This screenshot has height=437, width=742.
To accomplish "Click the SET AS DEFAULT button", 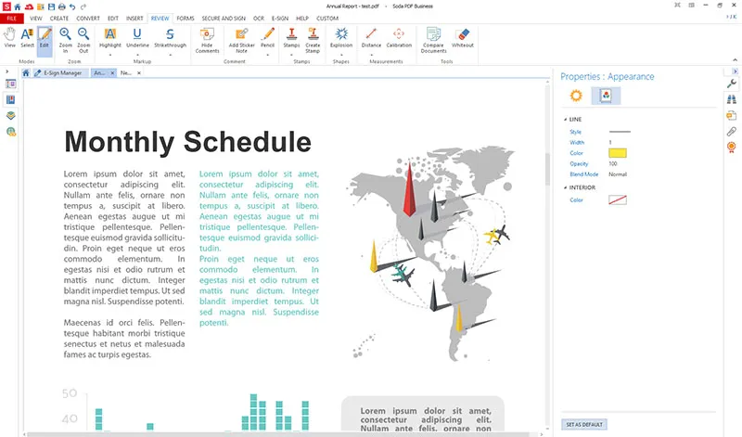I will point(585,424).
